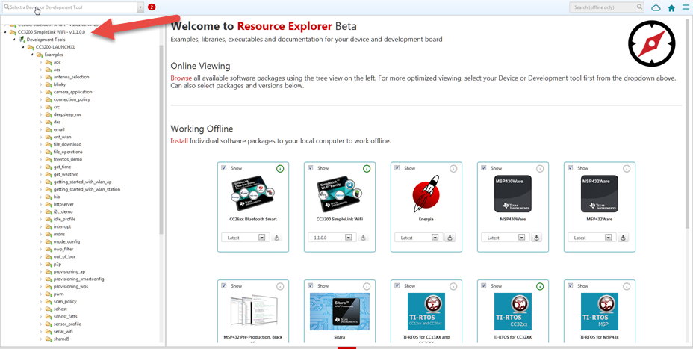Toggle Show checkbox on TI-RTOS for CC13XX
Image resolution: width=693 pixels, height=349 pixels.
click(x=397, y=286)
